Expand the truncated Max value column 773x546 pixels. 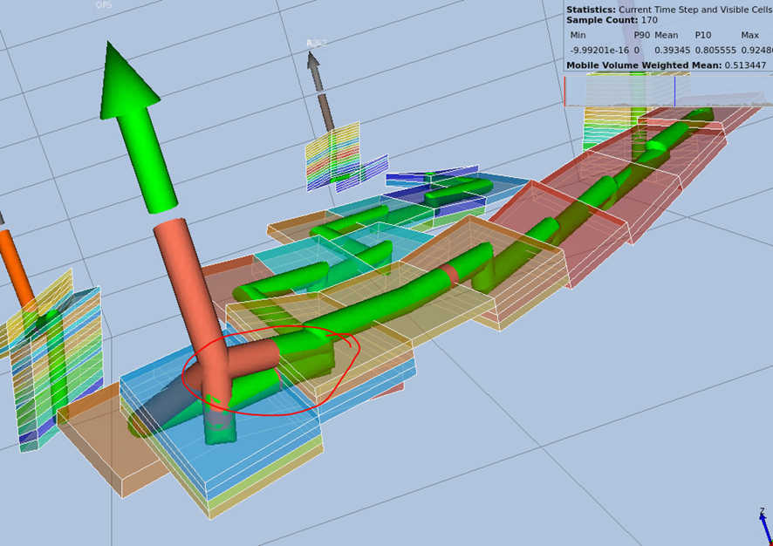(x=759, y=50)
